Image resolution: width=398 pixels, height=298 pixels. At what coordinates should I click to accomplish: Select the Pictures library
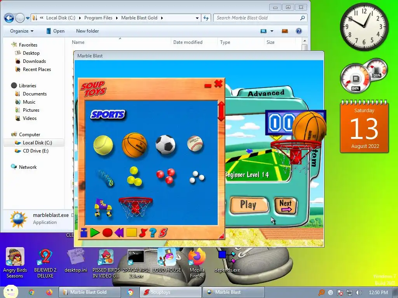(x=31, y=110)
